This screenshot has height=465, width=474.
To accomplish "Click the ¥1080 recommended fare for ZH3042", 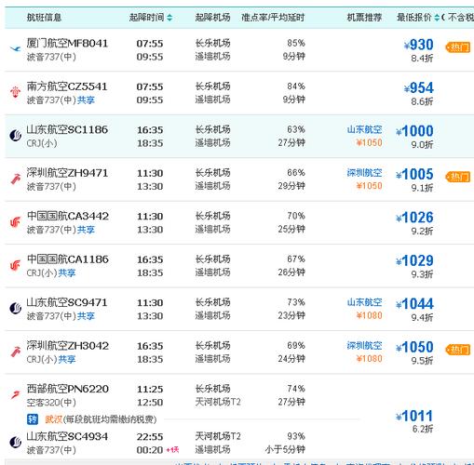I will tap(369, 359).
